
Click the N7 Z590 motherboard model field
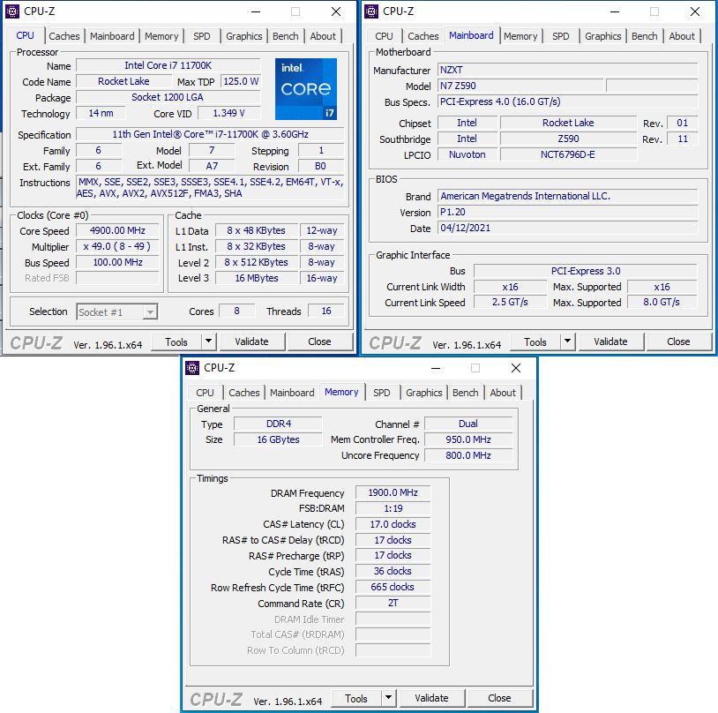[x=520, y=86]
